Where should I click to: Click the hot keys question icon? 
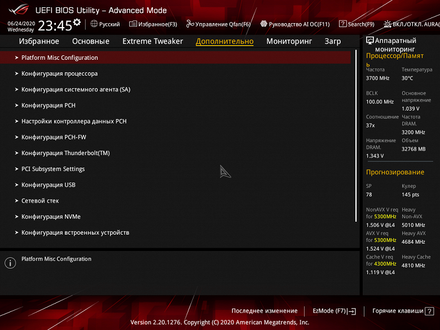429,311
